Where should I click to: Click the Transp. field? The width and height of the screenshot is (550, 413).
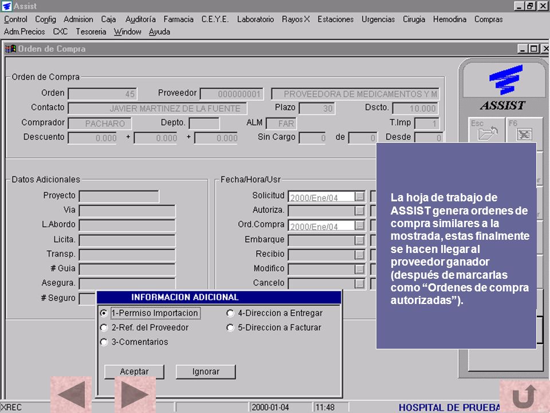127,254
